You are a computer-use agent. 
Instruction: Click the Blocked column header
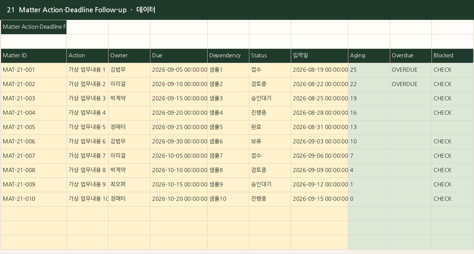[x=452, y=56]
